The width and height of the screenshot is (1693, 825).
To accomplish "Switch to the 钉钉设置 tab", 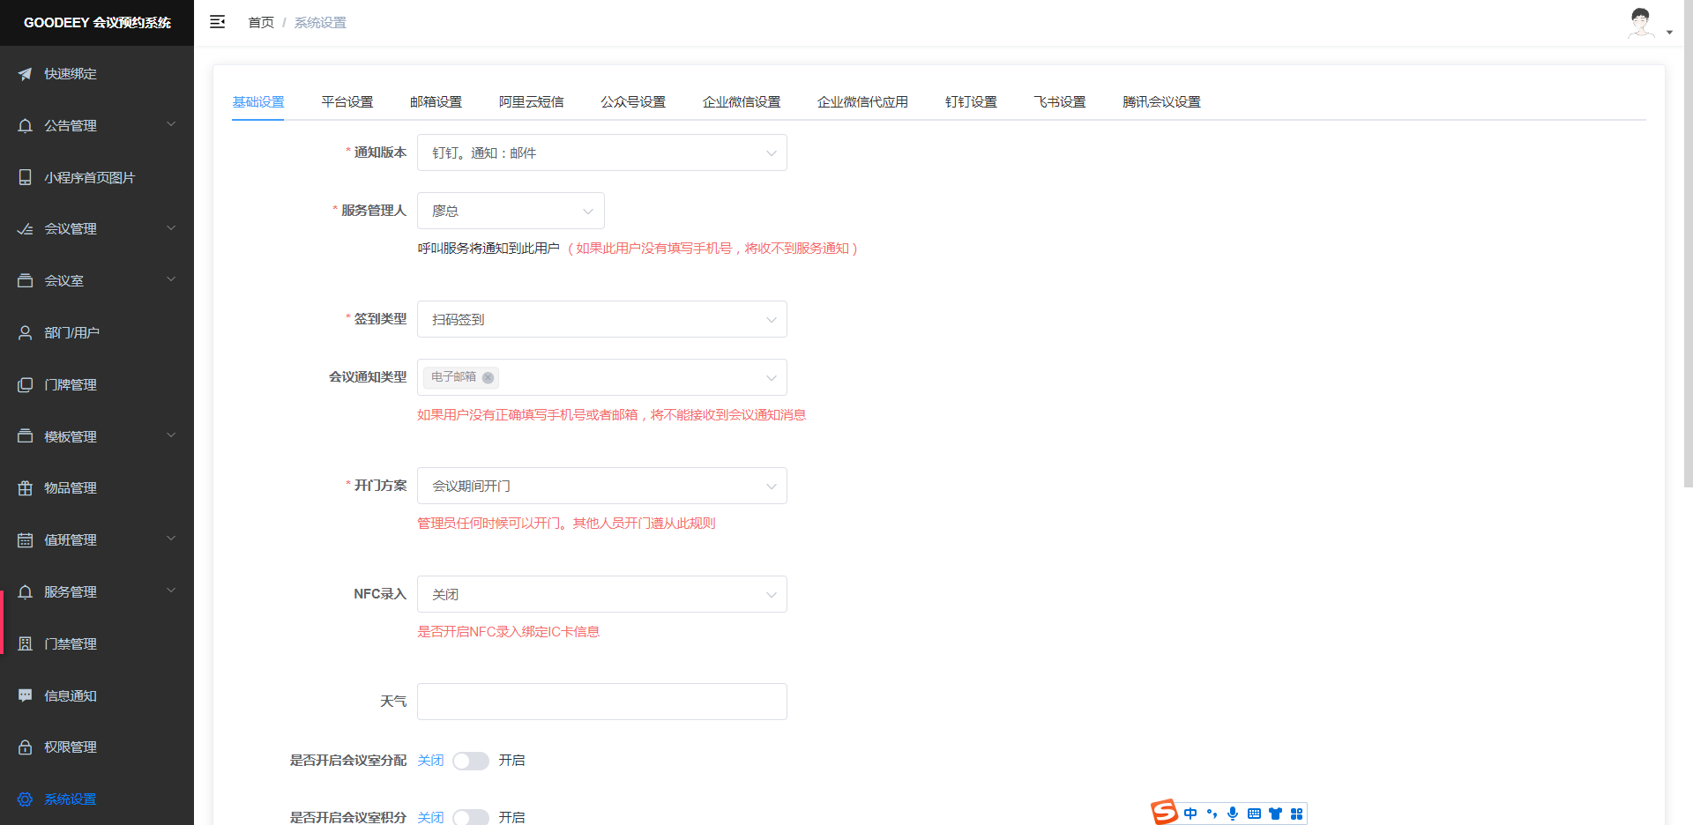I will click(970, 102).
